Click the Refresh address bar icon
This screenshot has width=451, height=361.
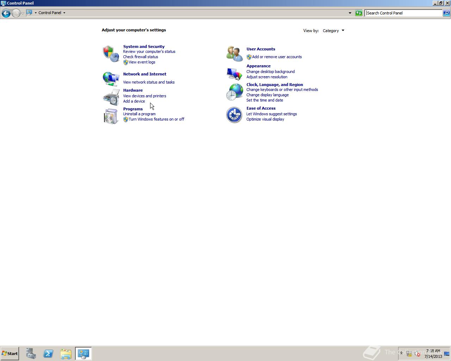click(x=359, y=13)
